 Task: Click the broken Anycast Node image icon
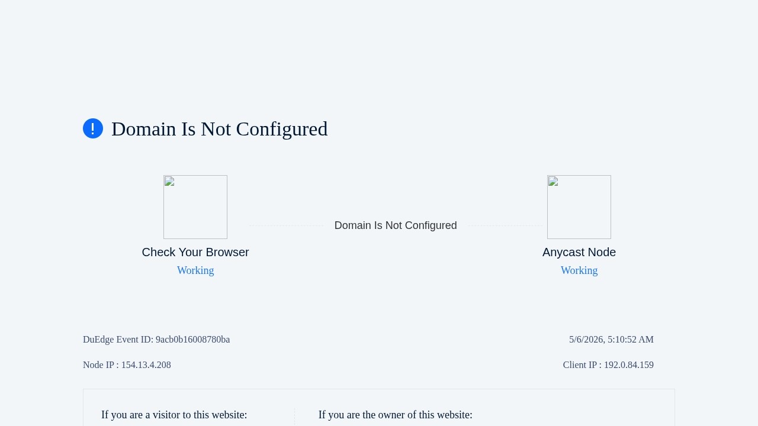click(579, 207)
